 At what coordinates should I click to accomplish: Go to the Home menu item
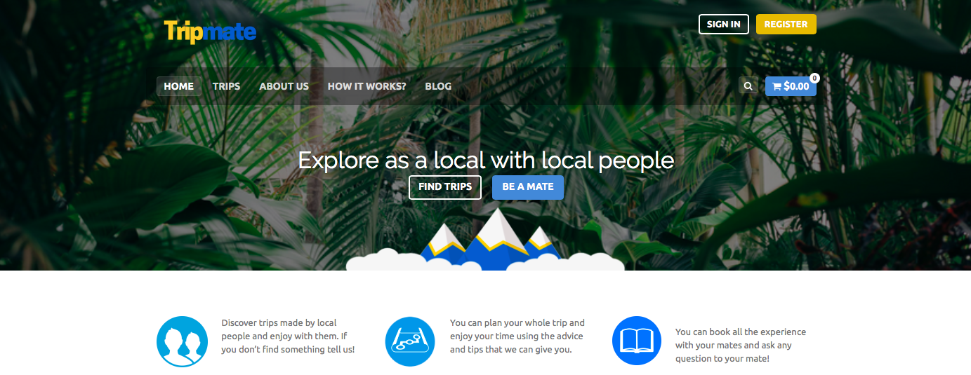point(179,86)
